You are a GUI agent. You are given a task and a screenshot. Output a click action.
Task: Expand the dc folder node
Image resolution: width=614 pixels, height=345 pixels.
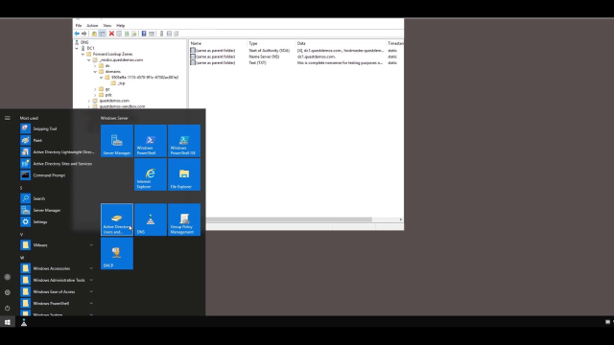(95, 66)
